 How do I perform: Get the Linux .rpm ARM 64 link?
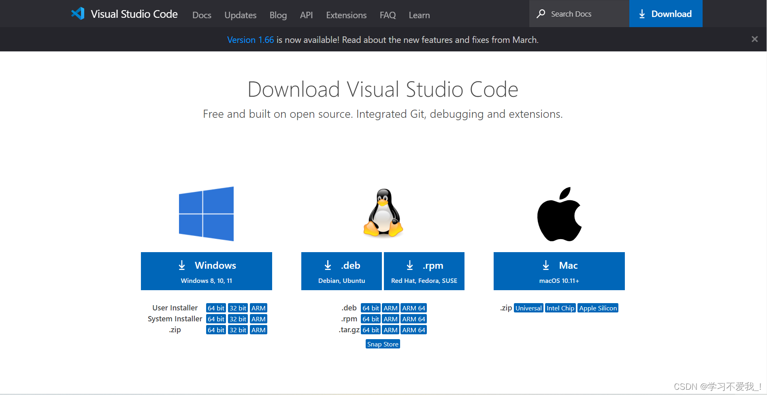click(x=413, y=319)
